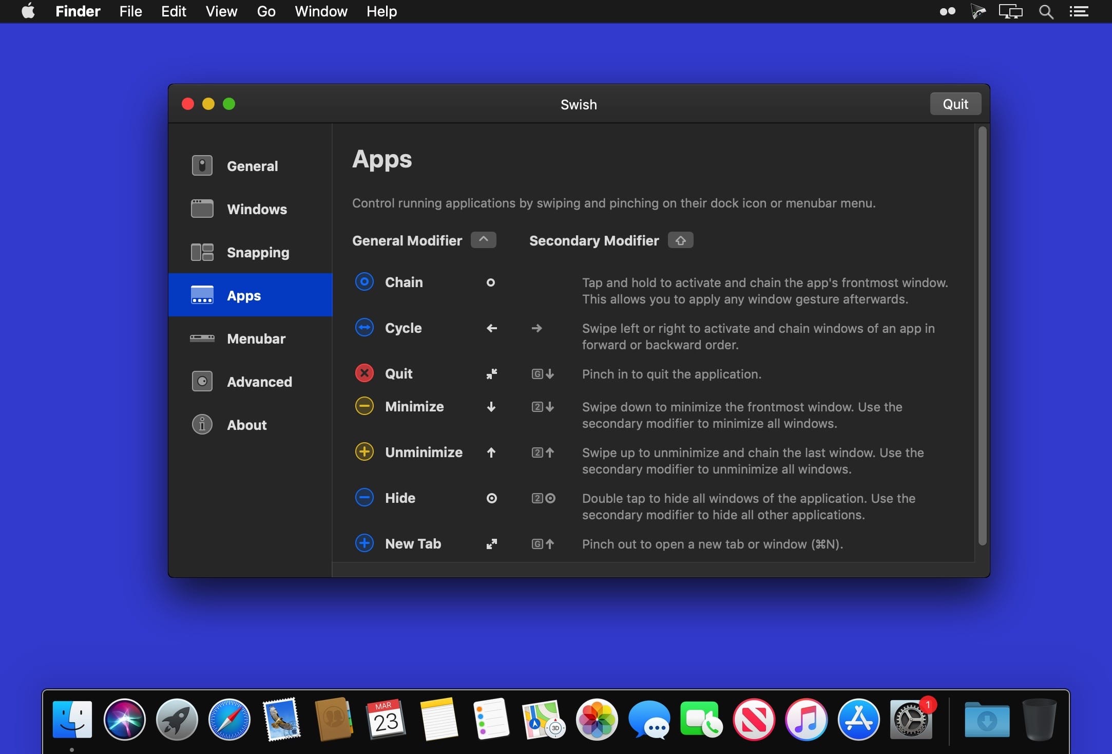The width and height of the screenshot is (1112, 754).
Task: Click the Cycle swipe-left arrow symbol
Action: (x=492, y=328)
